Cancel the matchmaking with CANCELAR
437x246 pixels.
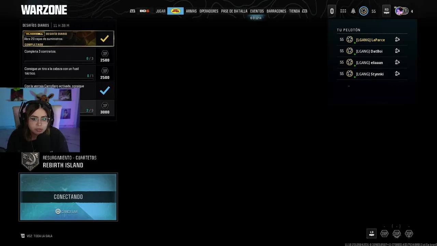point(67,211)
